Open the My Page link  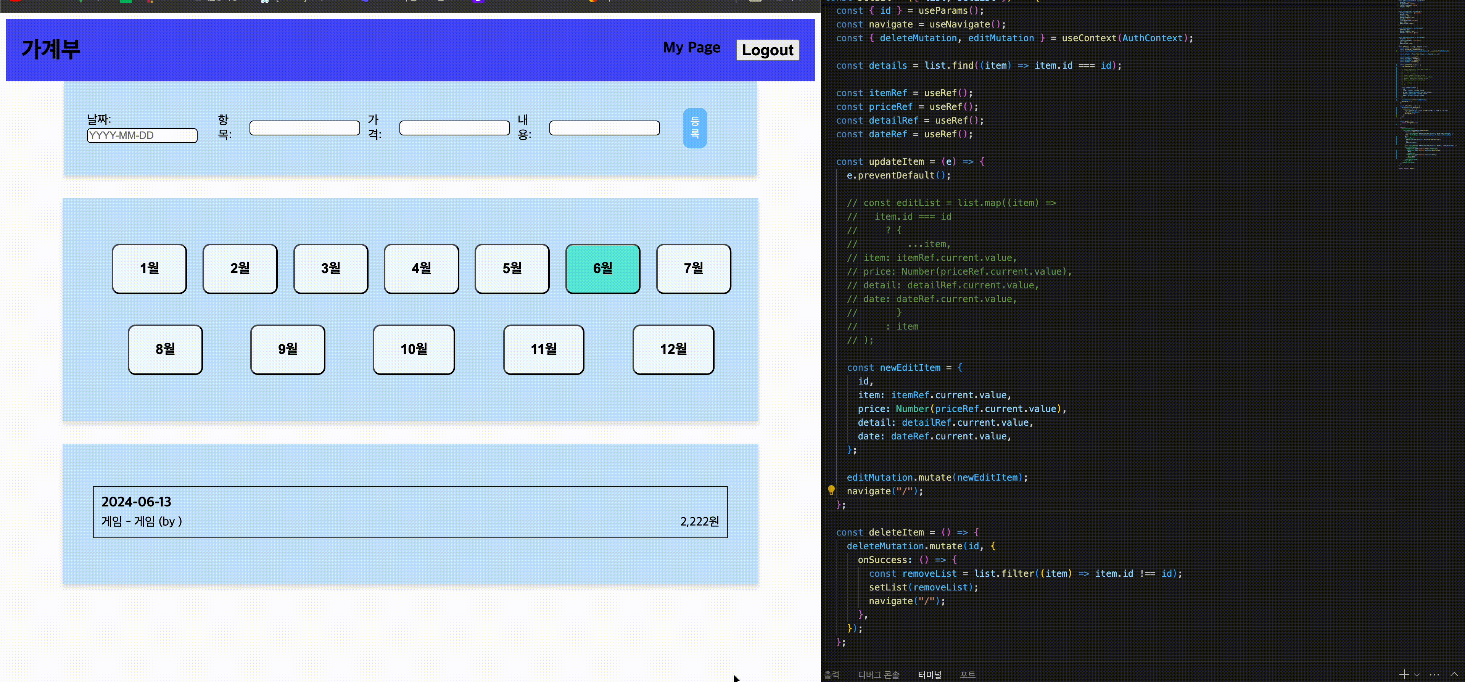click(x=691, y=48)
